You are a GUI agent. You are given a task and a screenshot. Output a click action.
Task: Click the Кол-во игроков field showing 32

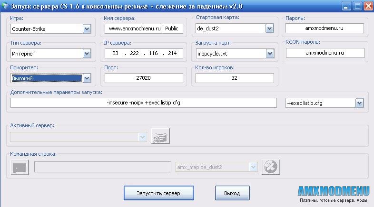click(x=235, y=78)
